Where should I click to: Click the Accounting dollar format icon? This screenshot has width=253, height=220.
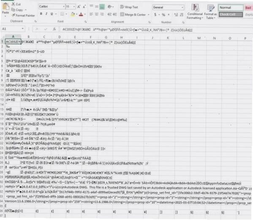pos(155,15)
